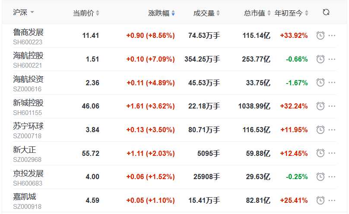Click volume 15.41万手
Image resolution: width=349 pixels, height=214 pixels.
coord(204,201)
